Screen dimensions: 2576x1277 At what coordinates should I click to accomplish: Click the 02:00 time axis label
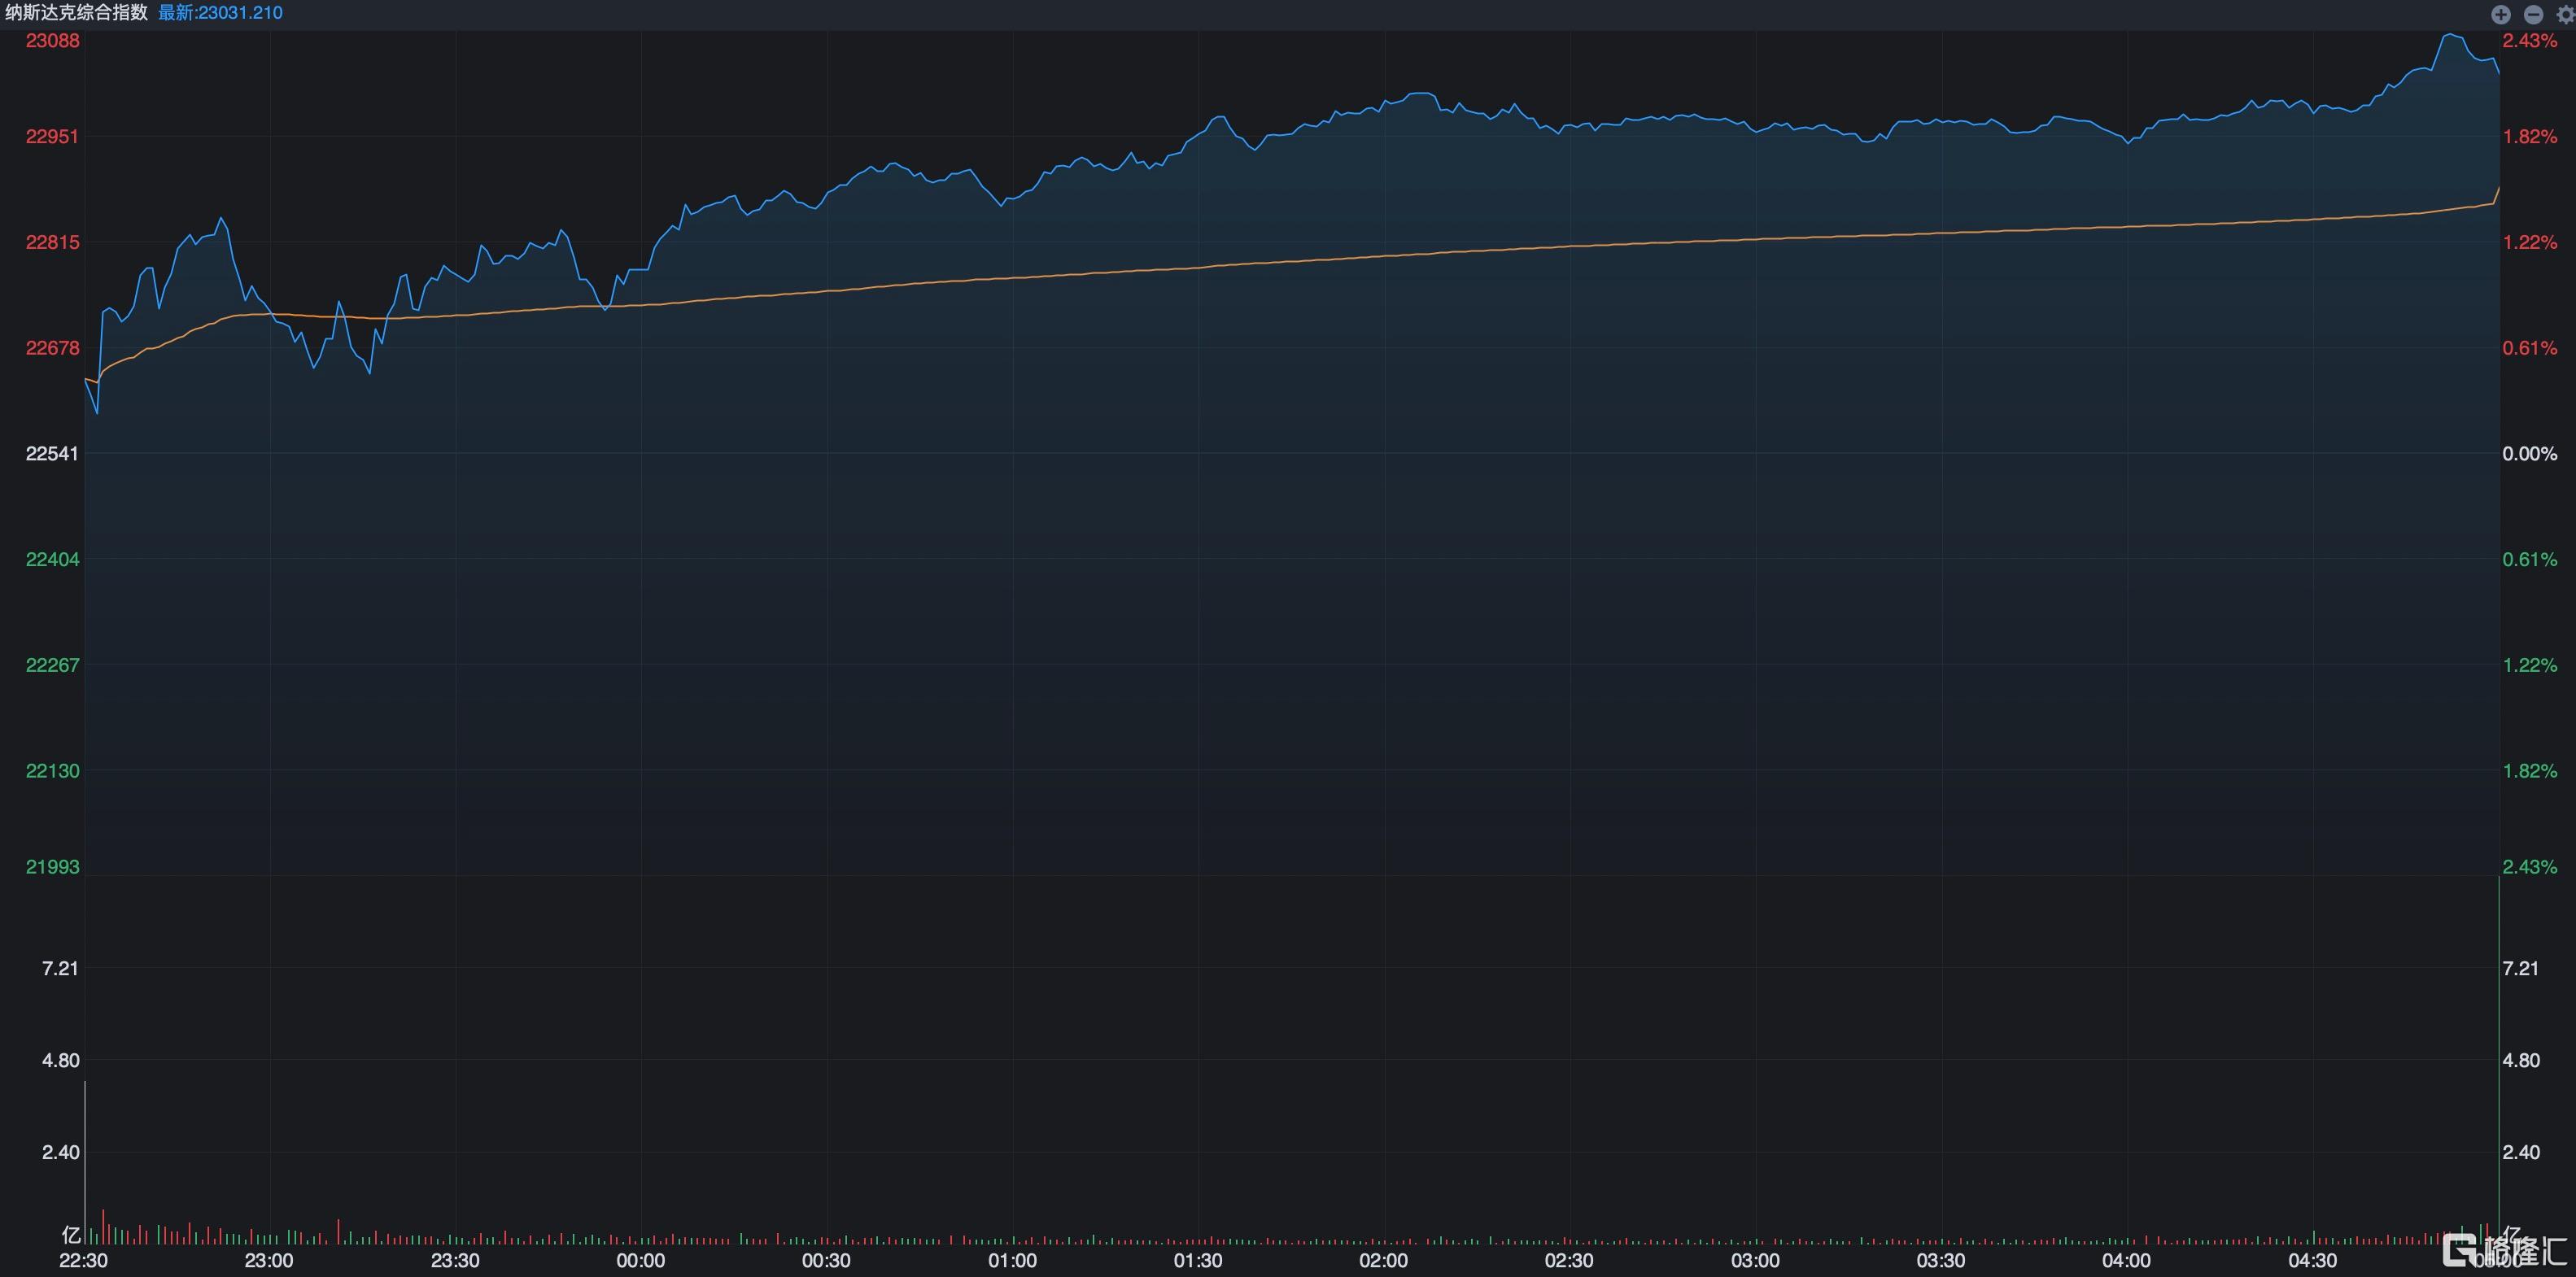click(x=1384, y=1261)
